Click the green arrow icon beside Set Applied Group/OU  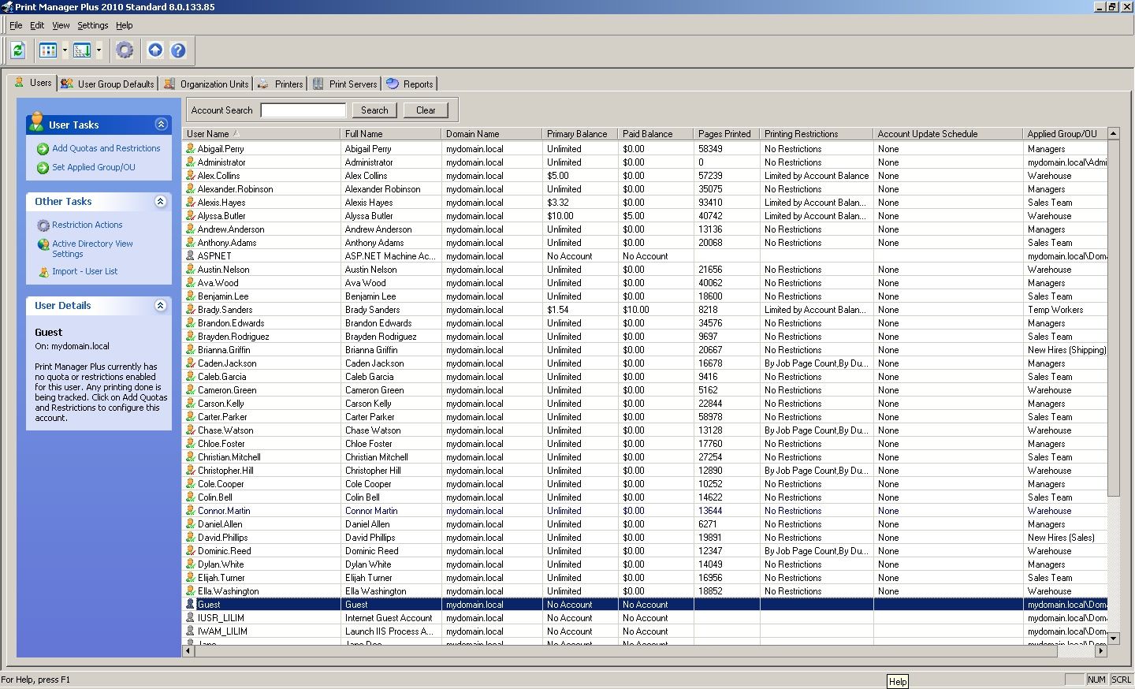tap(43, 168)
